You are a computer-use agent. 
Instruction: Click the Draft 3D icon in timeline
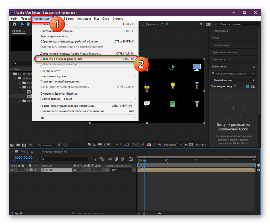pyautogui.click(x=102, y=159)
